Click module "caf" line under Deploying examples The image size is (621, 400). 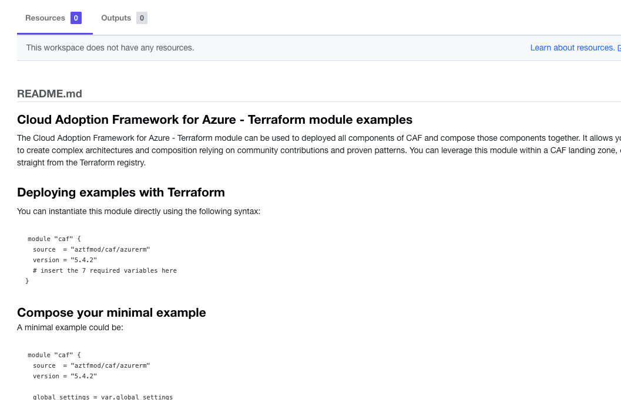(x=58, y=239)
